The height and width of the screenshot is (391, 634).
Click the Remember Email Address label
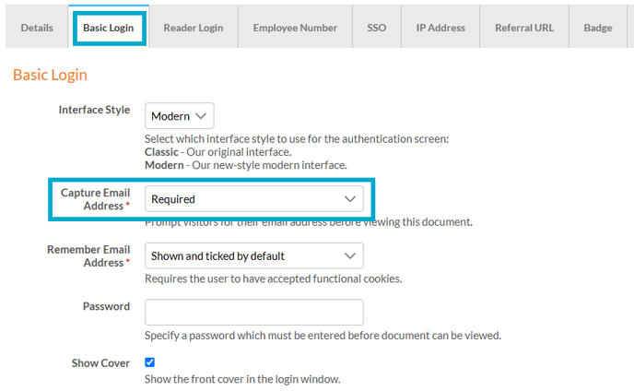88,255
